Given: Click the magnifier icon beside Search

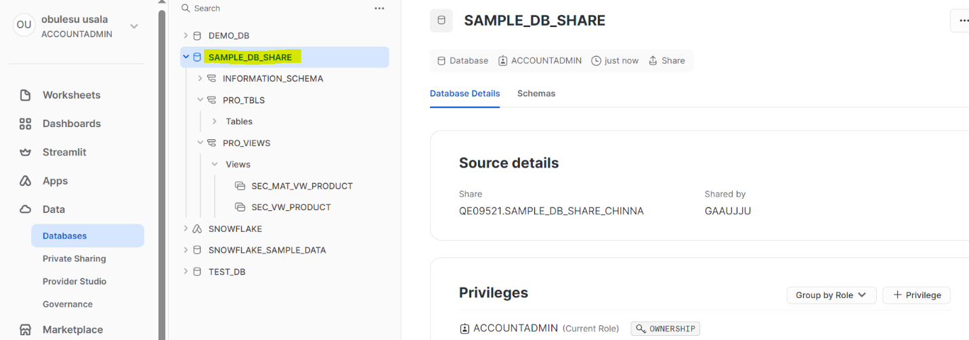Looking at the screenshot, I should click(185, 9).
